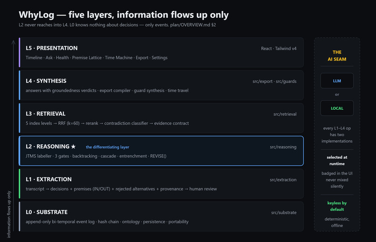The image size is (376, 242).
Task: Select the L5 · PRESENTATION heading
Action: (x=52, y=48)
